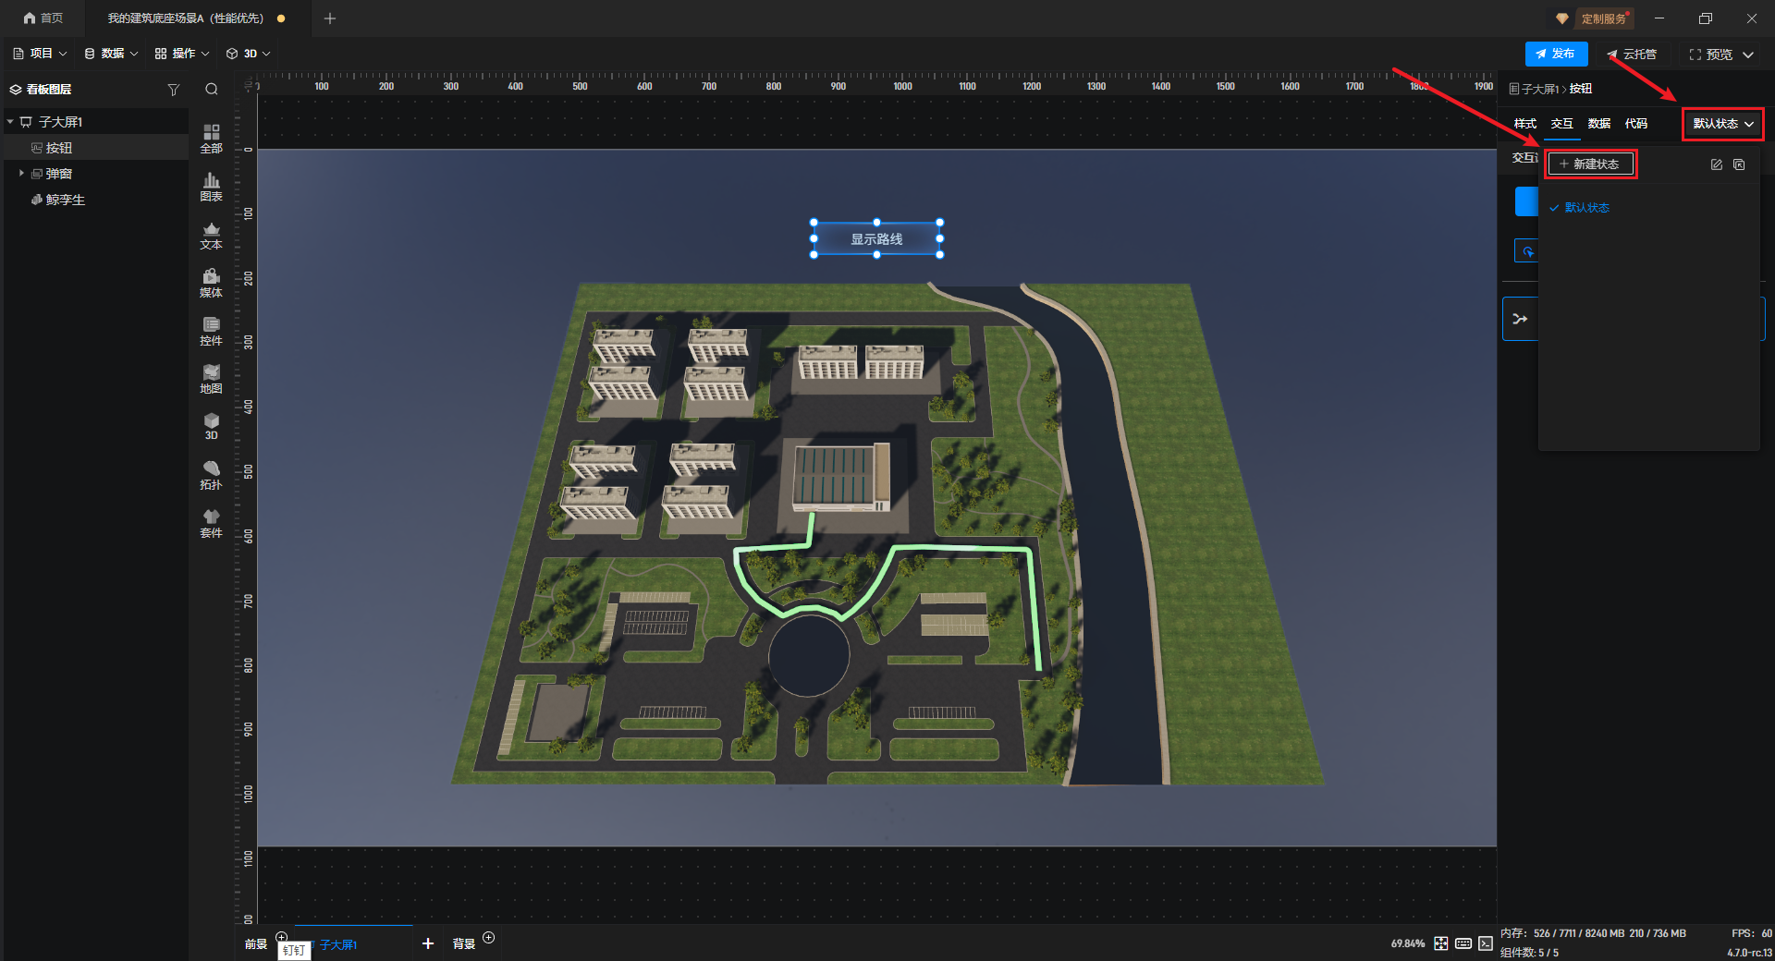Screen dimensions: 1775x961
Task: Select the 地图 map components icon
Action: coord(211,378)
